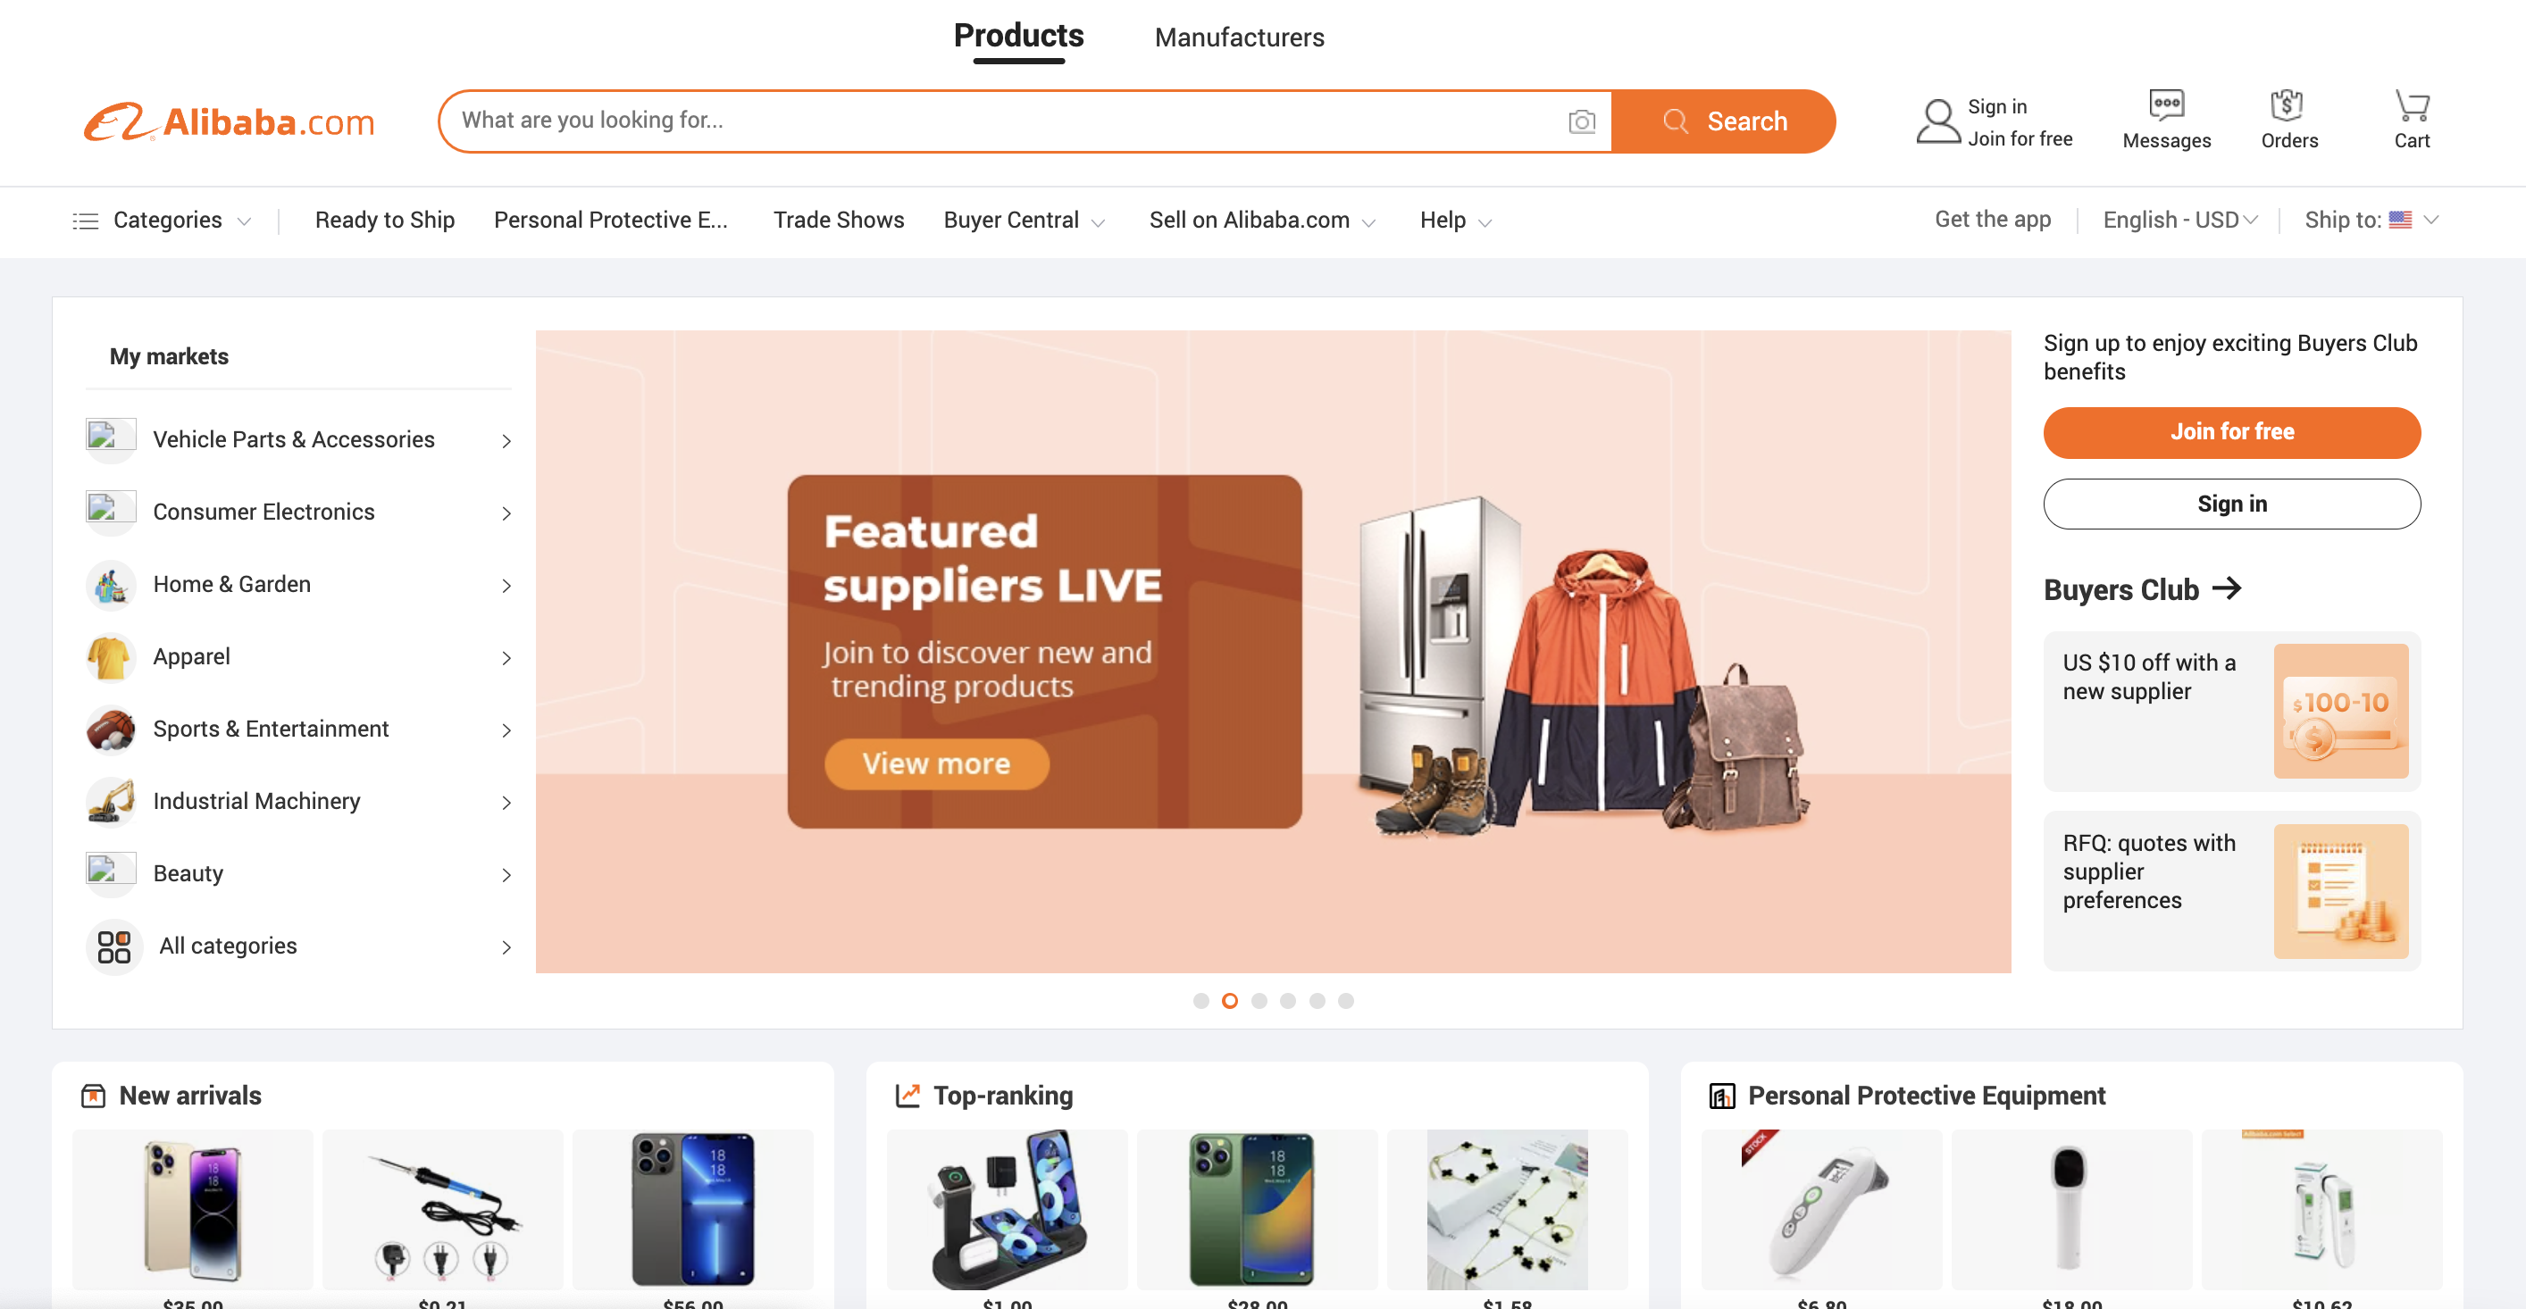Click View more on the banner

pos(936,763)
